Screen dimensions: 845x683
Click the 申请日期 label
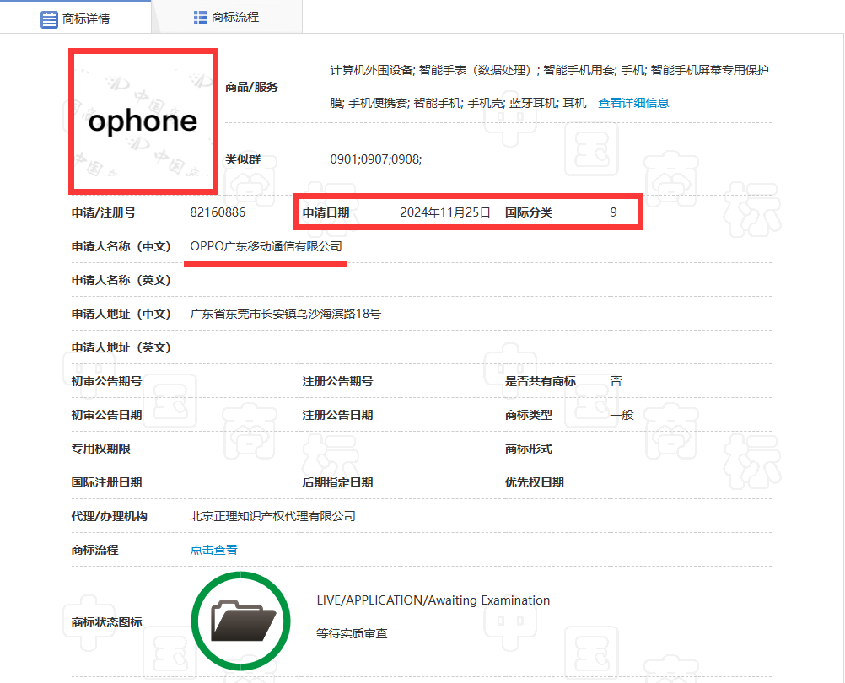[x=326, y=212]
